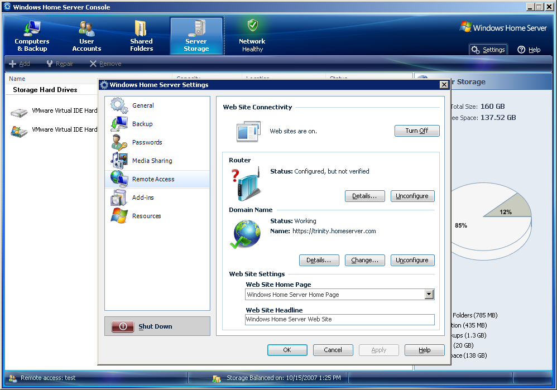Click the Storage Balanced status icon
This screenshot has width=557, height=390.
217,379
